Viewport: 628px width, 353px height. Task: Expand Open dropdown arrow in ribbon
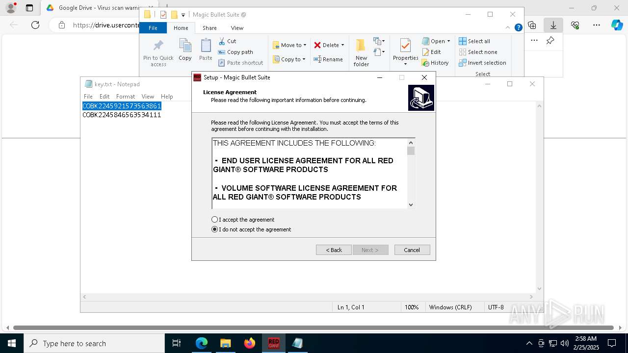(x=448, y=41)
